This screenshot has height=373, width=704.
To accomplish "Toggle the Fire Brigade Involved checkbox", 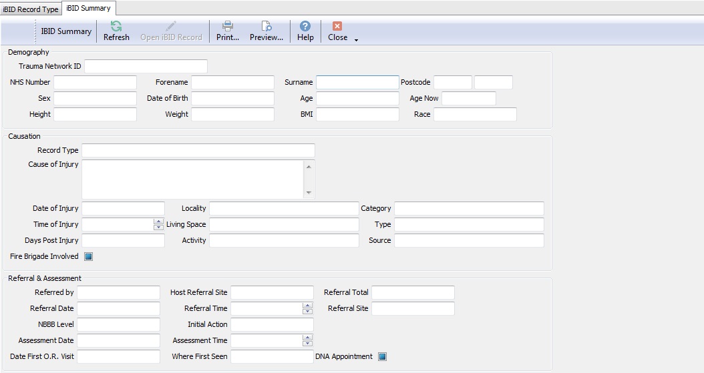I will (88, 256).
